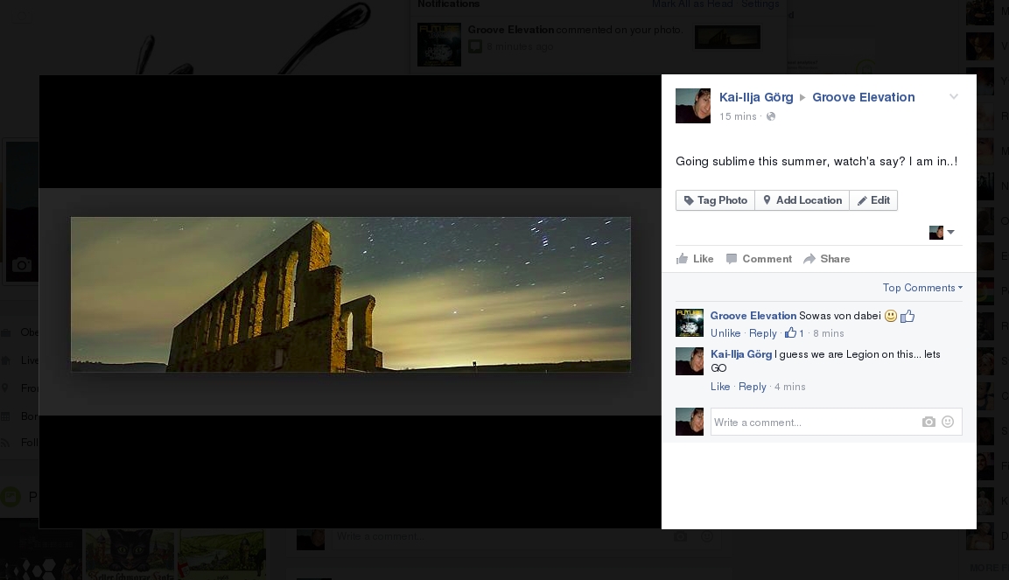Screen dimensions: 1009x580
Task: Open the commenting-as profile selector
Action: pyautogui.click(x=942, y=233)
